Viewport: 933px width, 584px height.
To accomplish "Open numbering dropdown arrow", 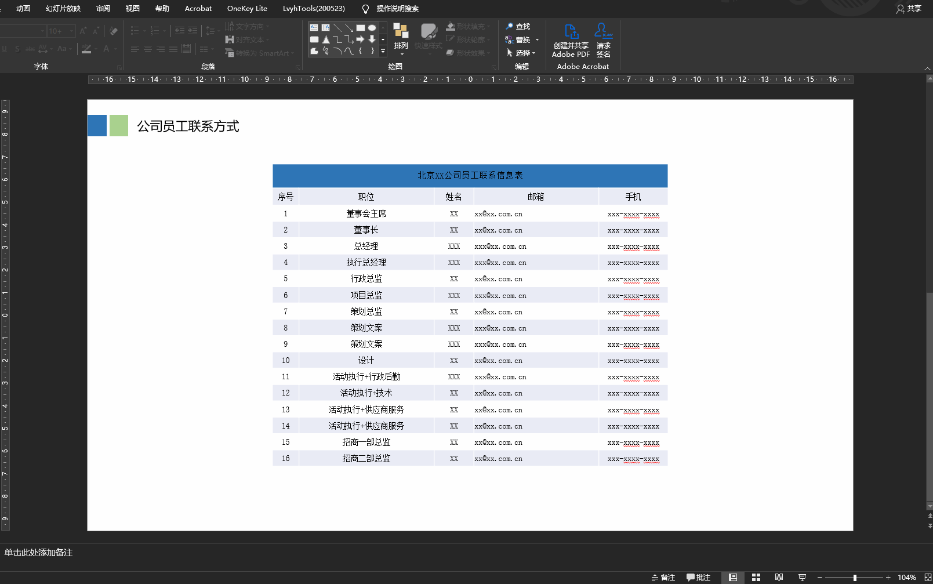I will pyautogui.click(x=165, y=31).
